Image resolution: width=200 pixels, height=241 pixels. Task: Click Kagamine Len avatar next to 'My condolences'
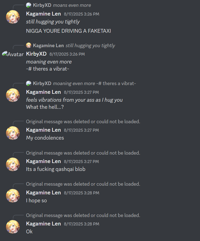pos(13,133)
